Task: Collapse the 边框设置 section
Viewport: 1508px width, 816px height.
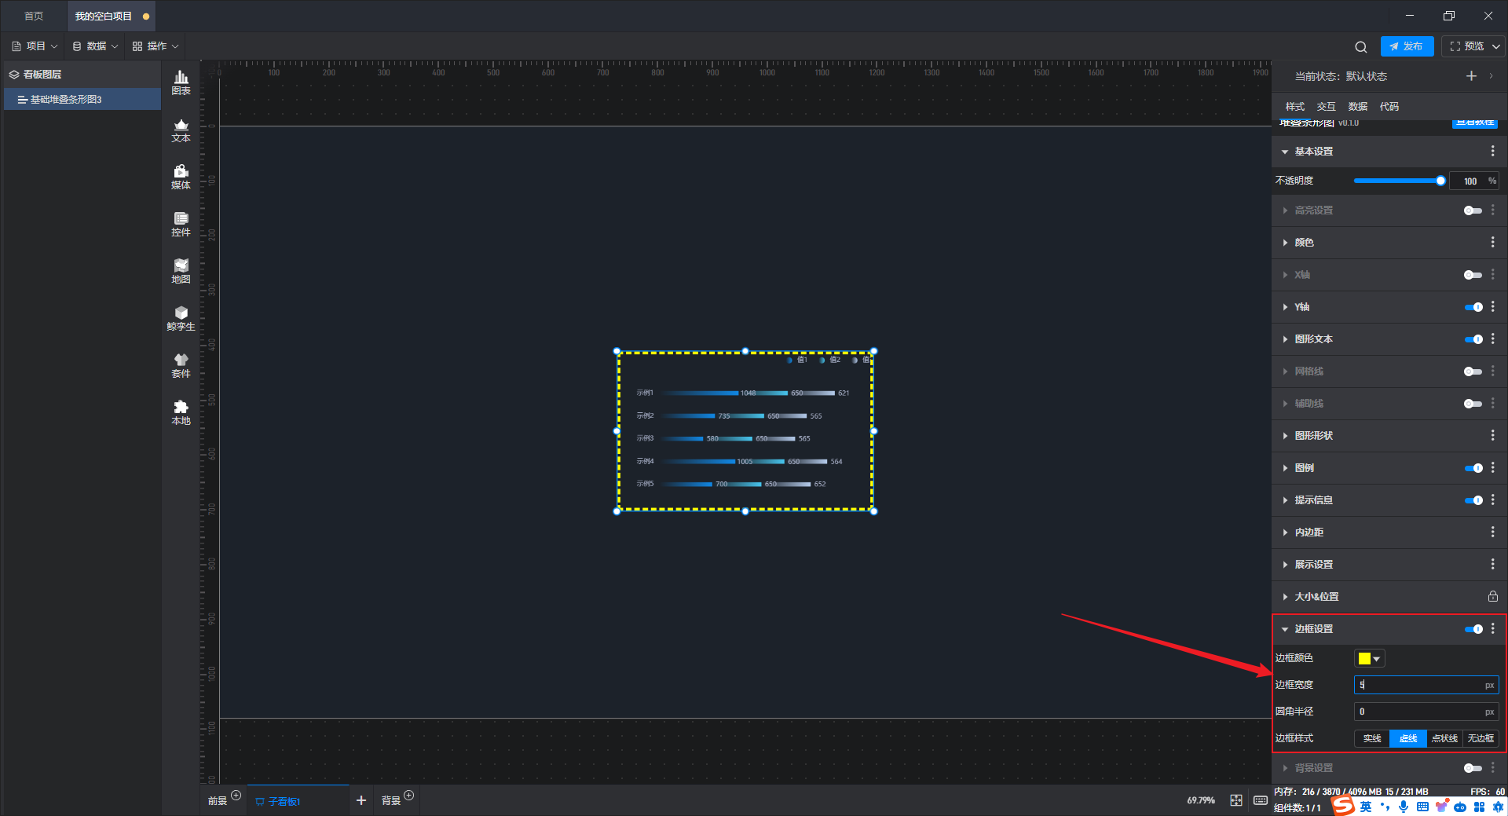Action: point(1285,629)
